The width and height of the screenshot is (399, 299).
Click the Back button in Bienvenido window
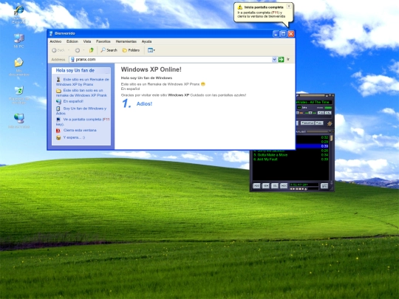pyautogui.click(x=58, y=50)
